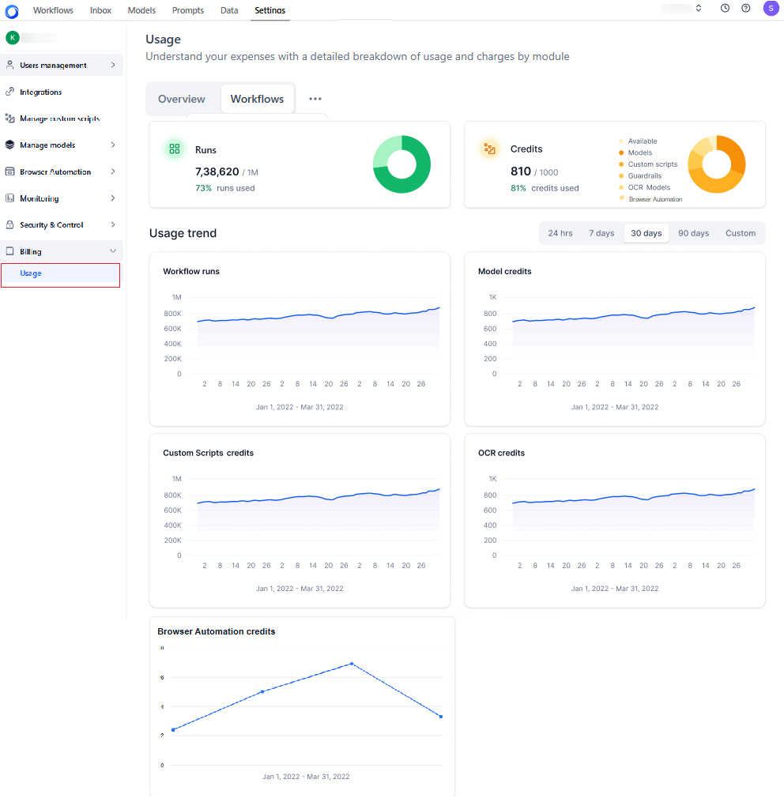The width and height of the screenshot is (784, 802).
Task: Select the 24 hrs time range
Action: (x=560, y=233)
